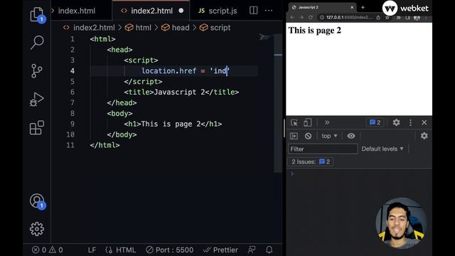Open the browser three-dot menu

(x=426, y=17)
